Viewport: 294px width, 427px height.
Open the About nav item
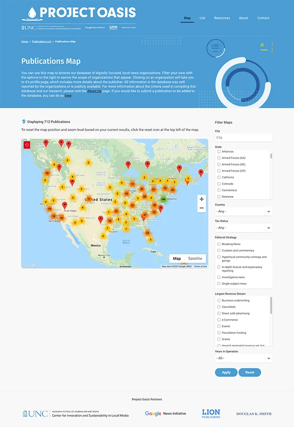tap(243, 18)
